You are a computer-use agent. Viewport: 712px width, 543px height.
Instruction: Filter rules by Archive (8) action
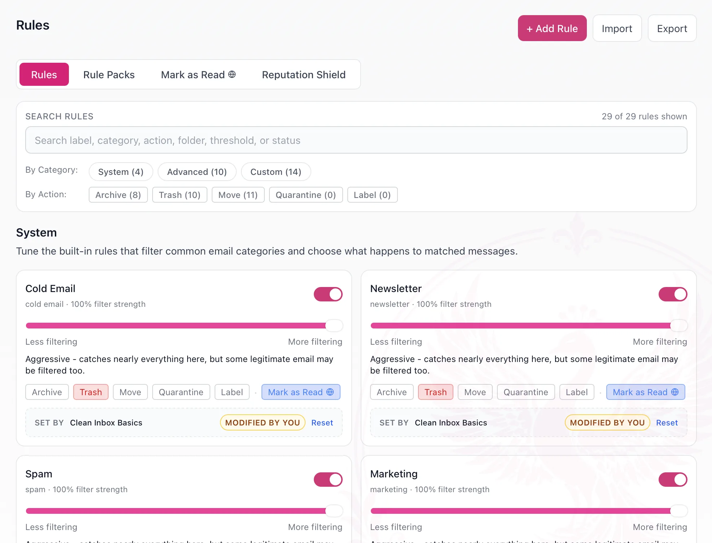click(118, 195)
